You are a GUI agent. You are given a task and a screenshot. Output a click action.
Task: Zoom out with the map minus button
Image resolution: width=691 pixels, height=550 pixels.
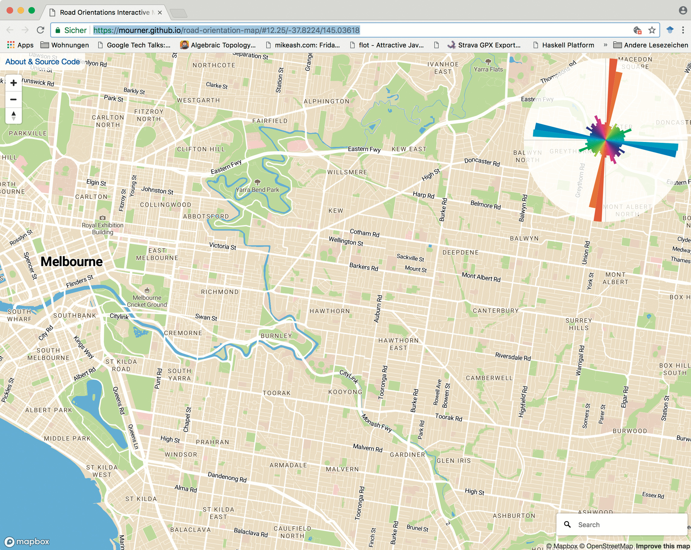click(14, 100)
